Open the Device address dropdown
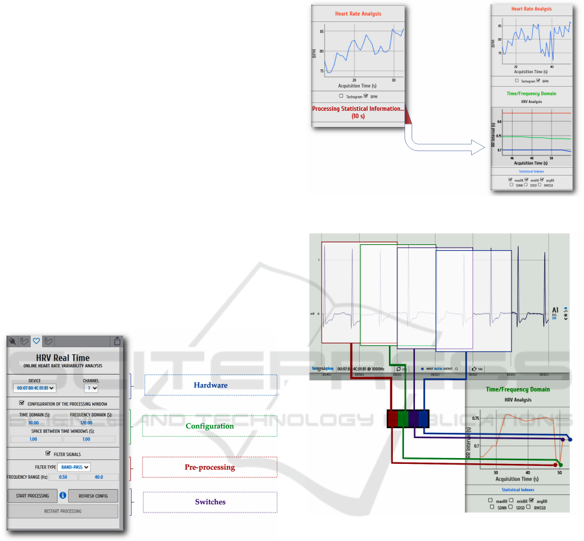This screenshot has width=584, height=541. coord(34,388)
